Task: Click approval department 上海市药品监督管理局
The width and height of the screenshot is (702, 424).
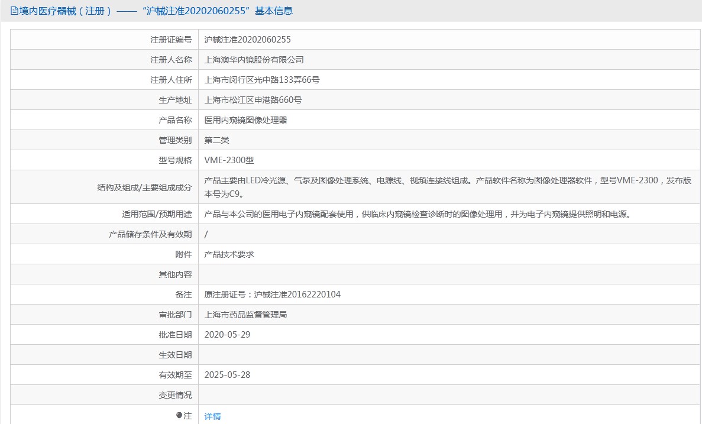Action: pyautogui.click(x=245, y=315)
